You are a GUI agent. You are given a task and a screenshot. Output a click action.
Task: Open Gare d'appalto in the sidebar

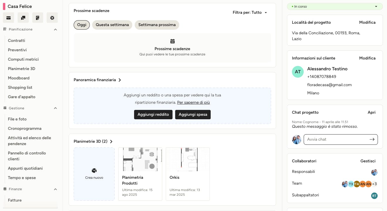pos(22,97)
